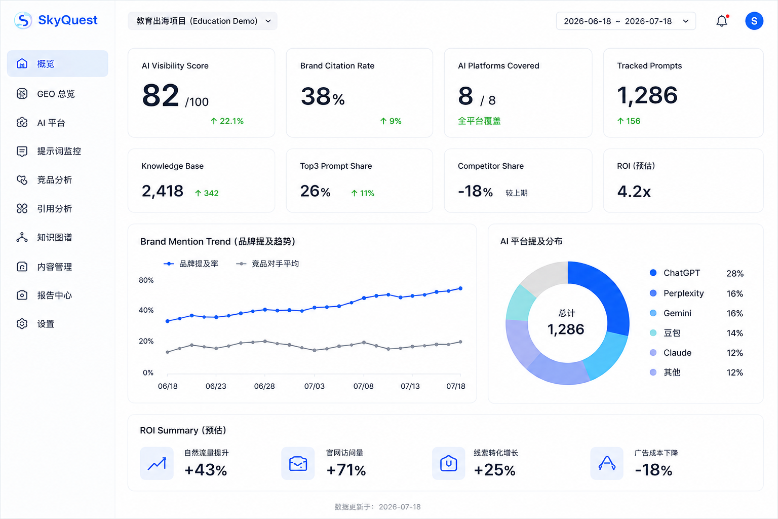Viewport: 778px width, 519px height.
Task: Click the Tracked Prompts 156 up arrow
Action: 620,121
